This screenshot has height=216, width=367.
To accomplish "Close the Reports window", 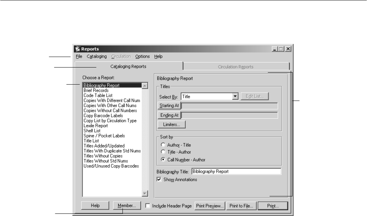I will pyautogui.click(x=289, y=49).
